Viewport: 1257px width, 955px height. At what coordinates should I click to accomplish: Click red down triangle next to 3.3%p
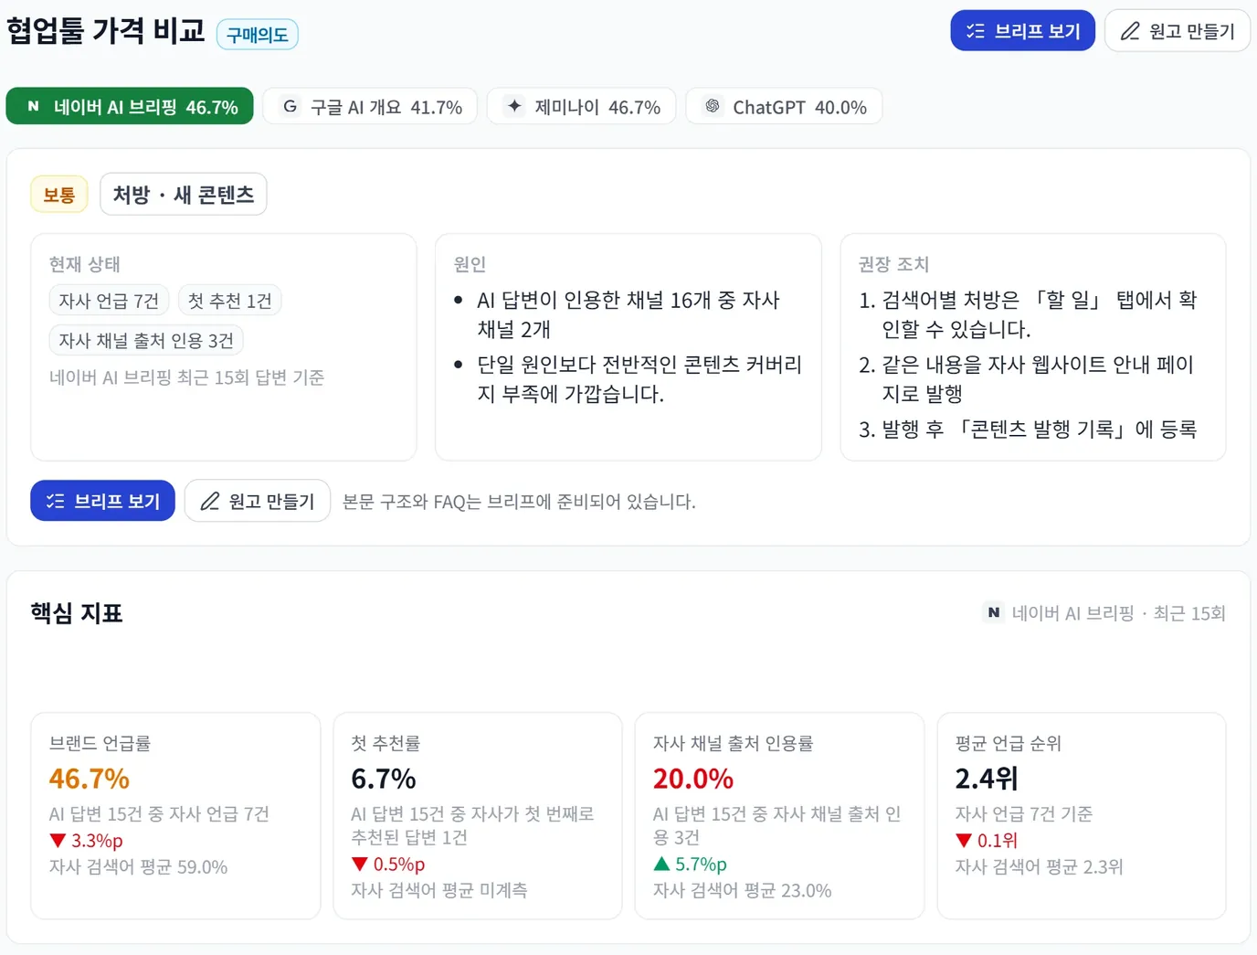tap(58, 841)
